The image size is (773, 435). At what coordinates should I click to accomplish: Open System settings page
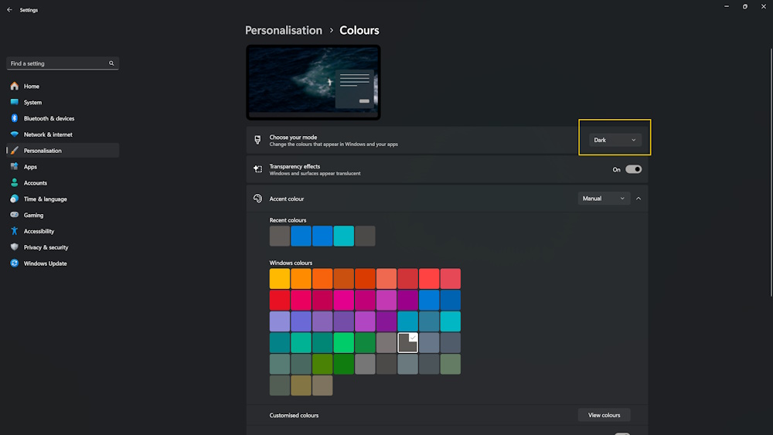pyautogui.click(x=63, y=102)
